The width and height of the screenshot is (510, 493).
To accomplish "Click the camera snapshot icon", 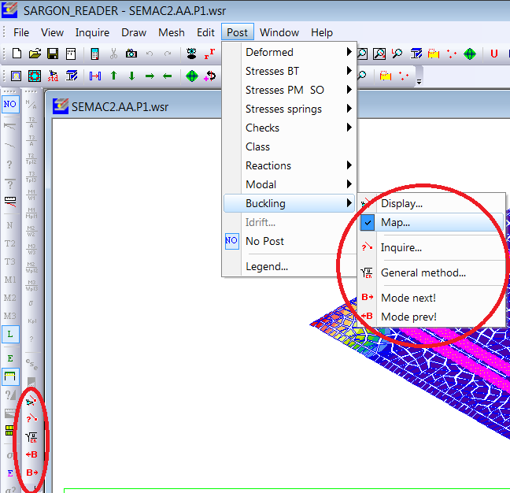I will click(x=131, y=54).
